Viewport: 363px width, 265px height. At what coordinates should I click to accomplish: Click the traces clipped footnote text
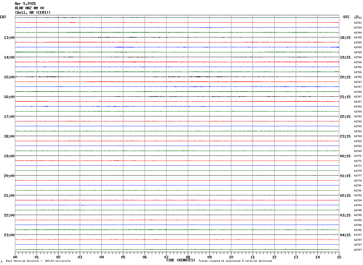[235, 261]
